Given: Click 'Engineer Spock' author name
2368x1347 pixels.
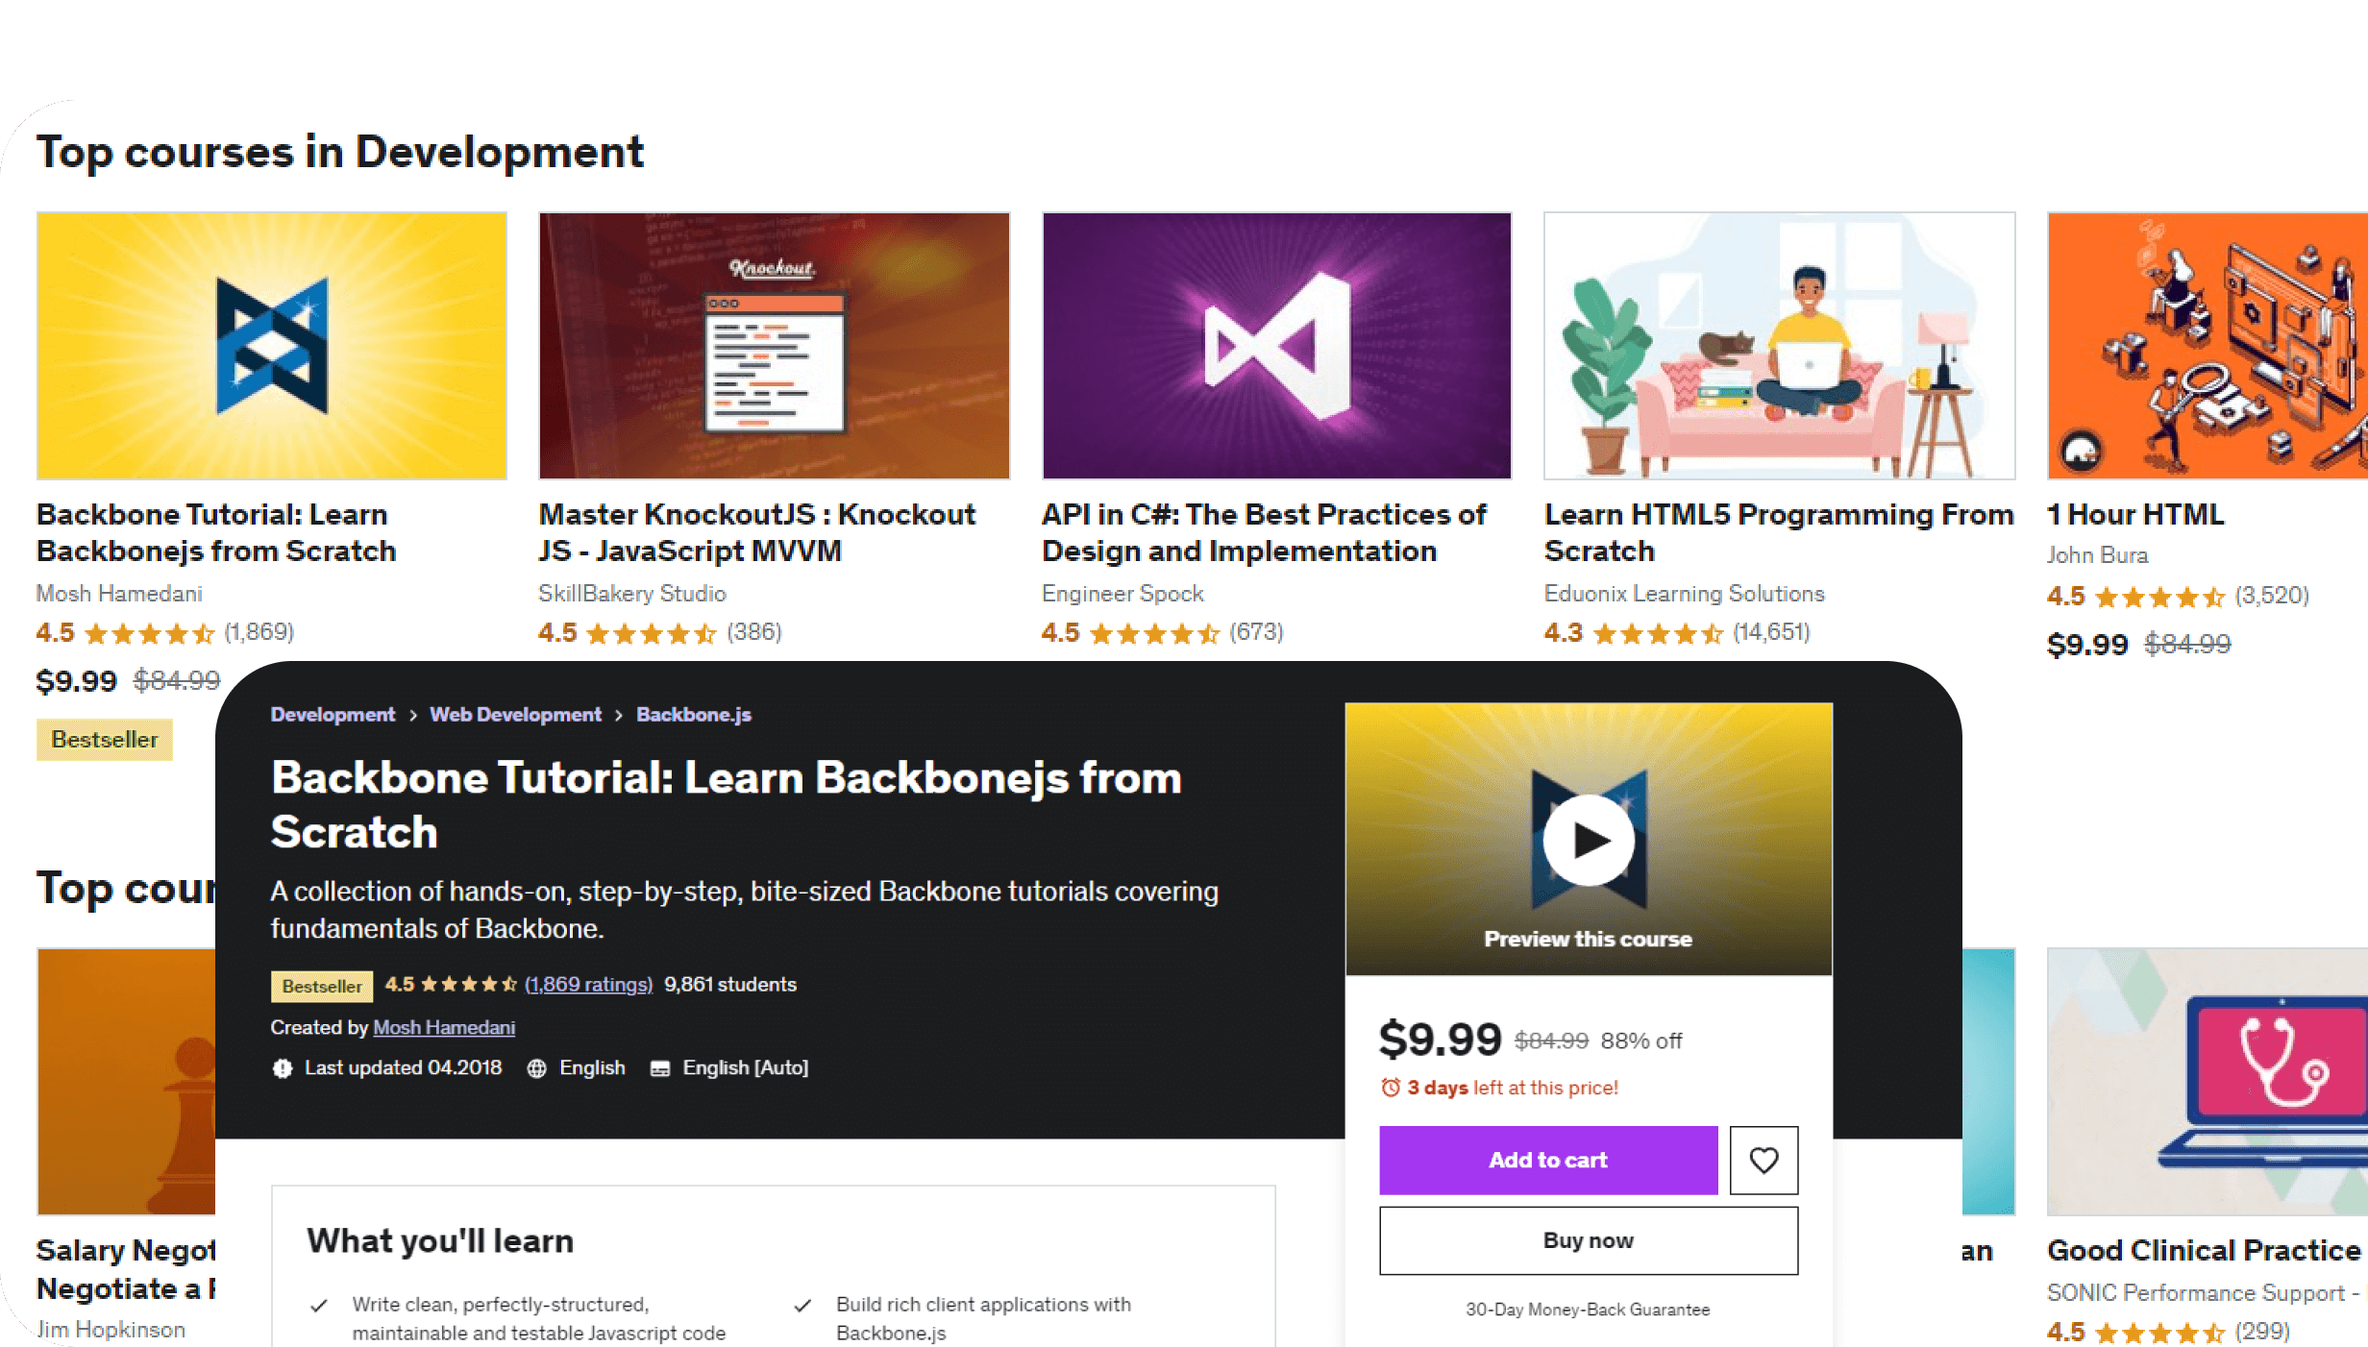Looking at the screenshot, I should (x=1122, y=594).
